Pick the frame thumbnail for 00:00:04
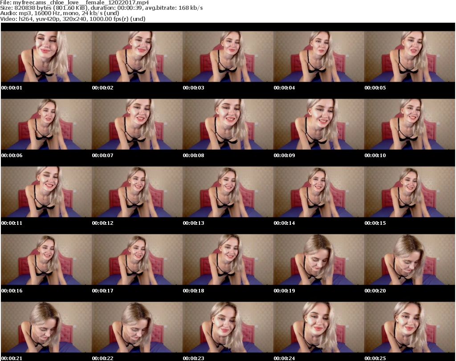This screenshot has height=361, width=456. 319,57
